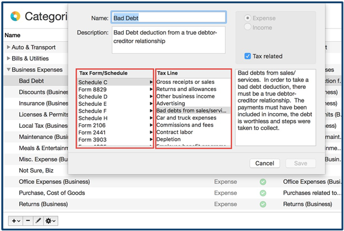
Task: Click into the Name input field
Action: pyautogui.click(x=168, y=18)
